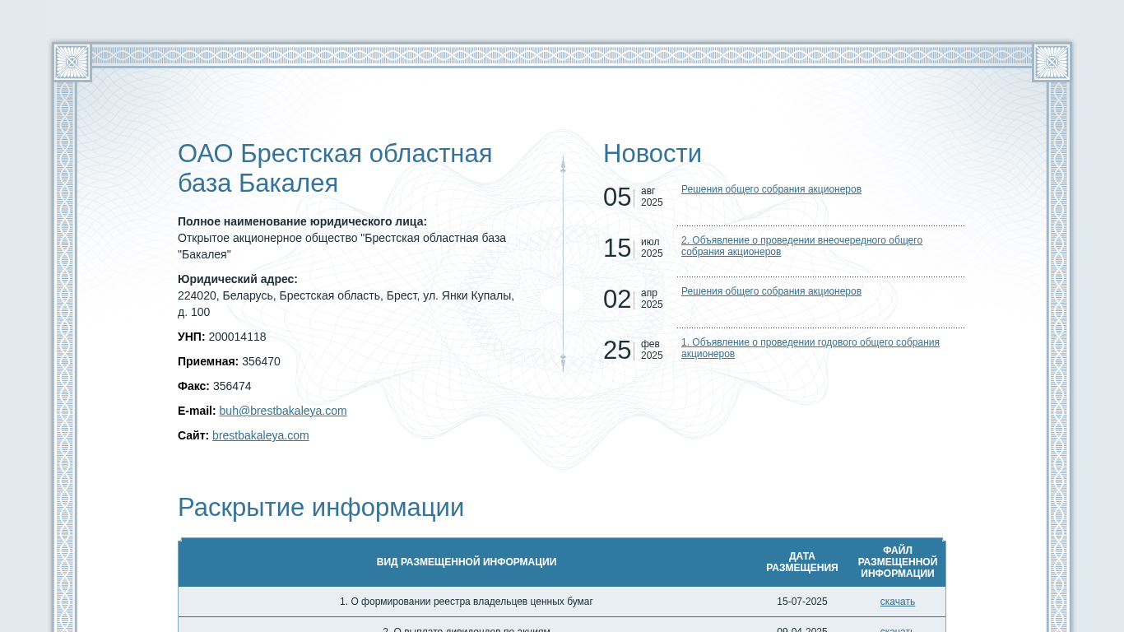The height and width of the screenshot is (632, 1124).
Task: Click the 'Дата размещения' column header
Action: (x=801, y=562)
